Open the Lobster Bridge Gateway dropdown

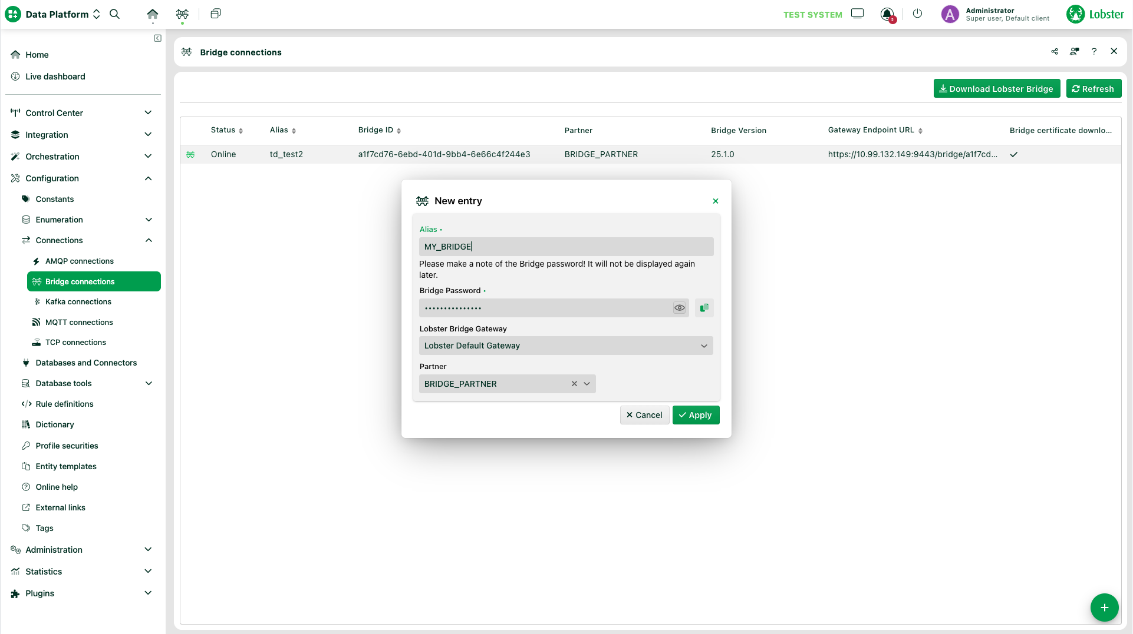tap(566, 346)
